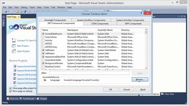The height and width of the screenshot is (106, 189).
Task: Click the Connect To Team Foundation link
Action: pos(27,41)
